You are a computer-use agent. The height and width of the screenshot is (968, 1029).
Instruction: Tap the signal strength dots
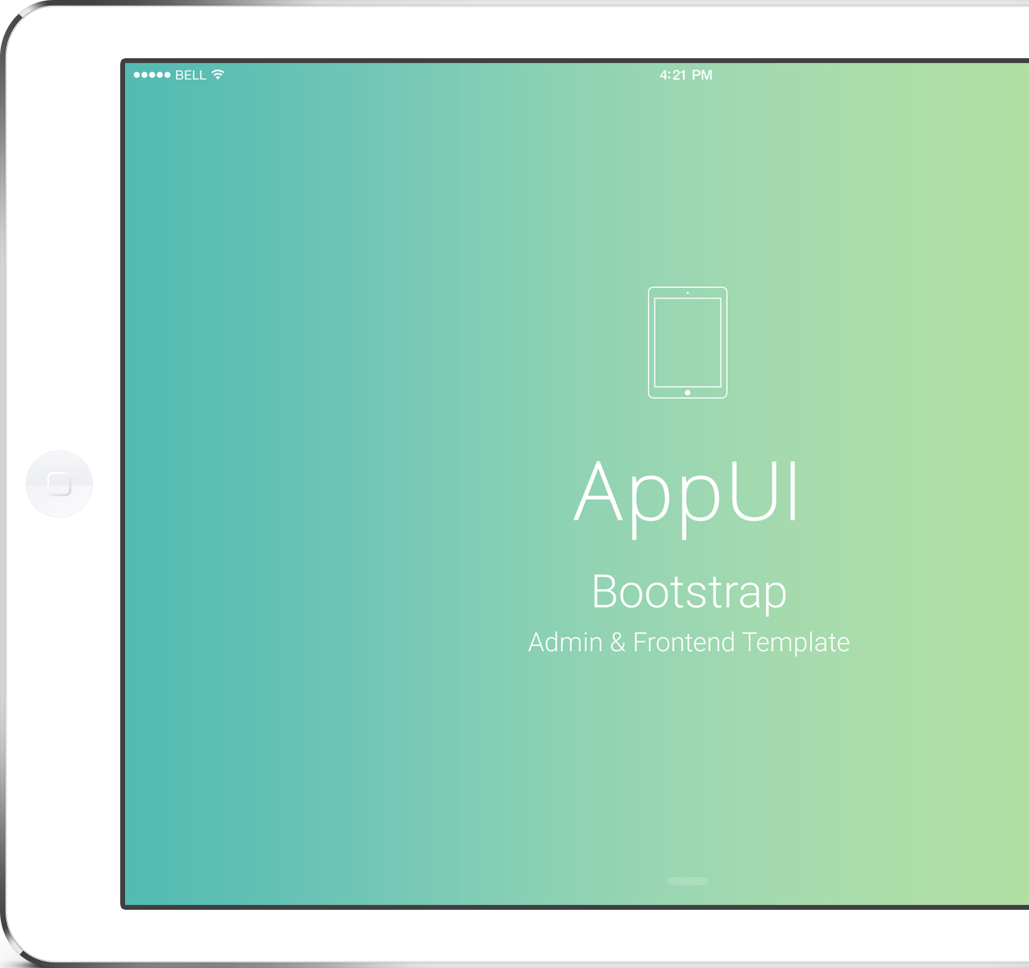pyautogui.click(x=152, y=75)
